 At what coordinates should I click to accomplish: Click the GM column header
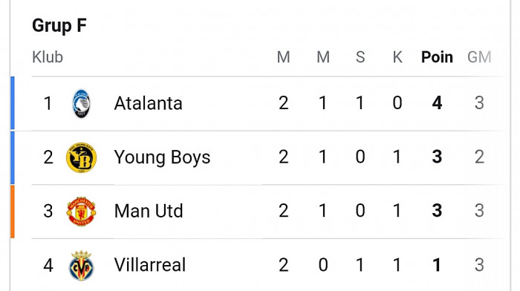(479, 57)
